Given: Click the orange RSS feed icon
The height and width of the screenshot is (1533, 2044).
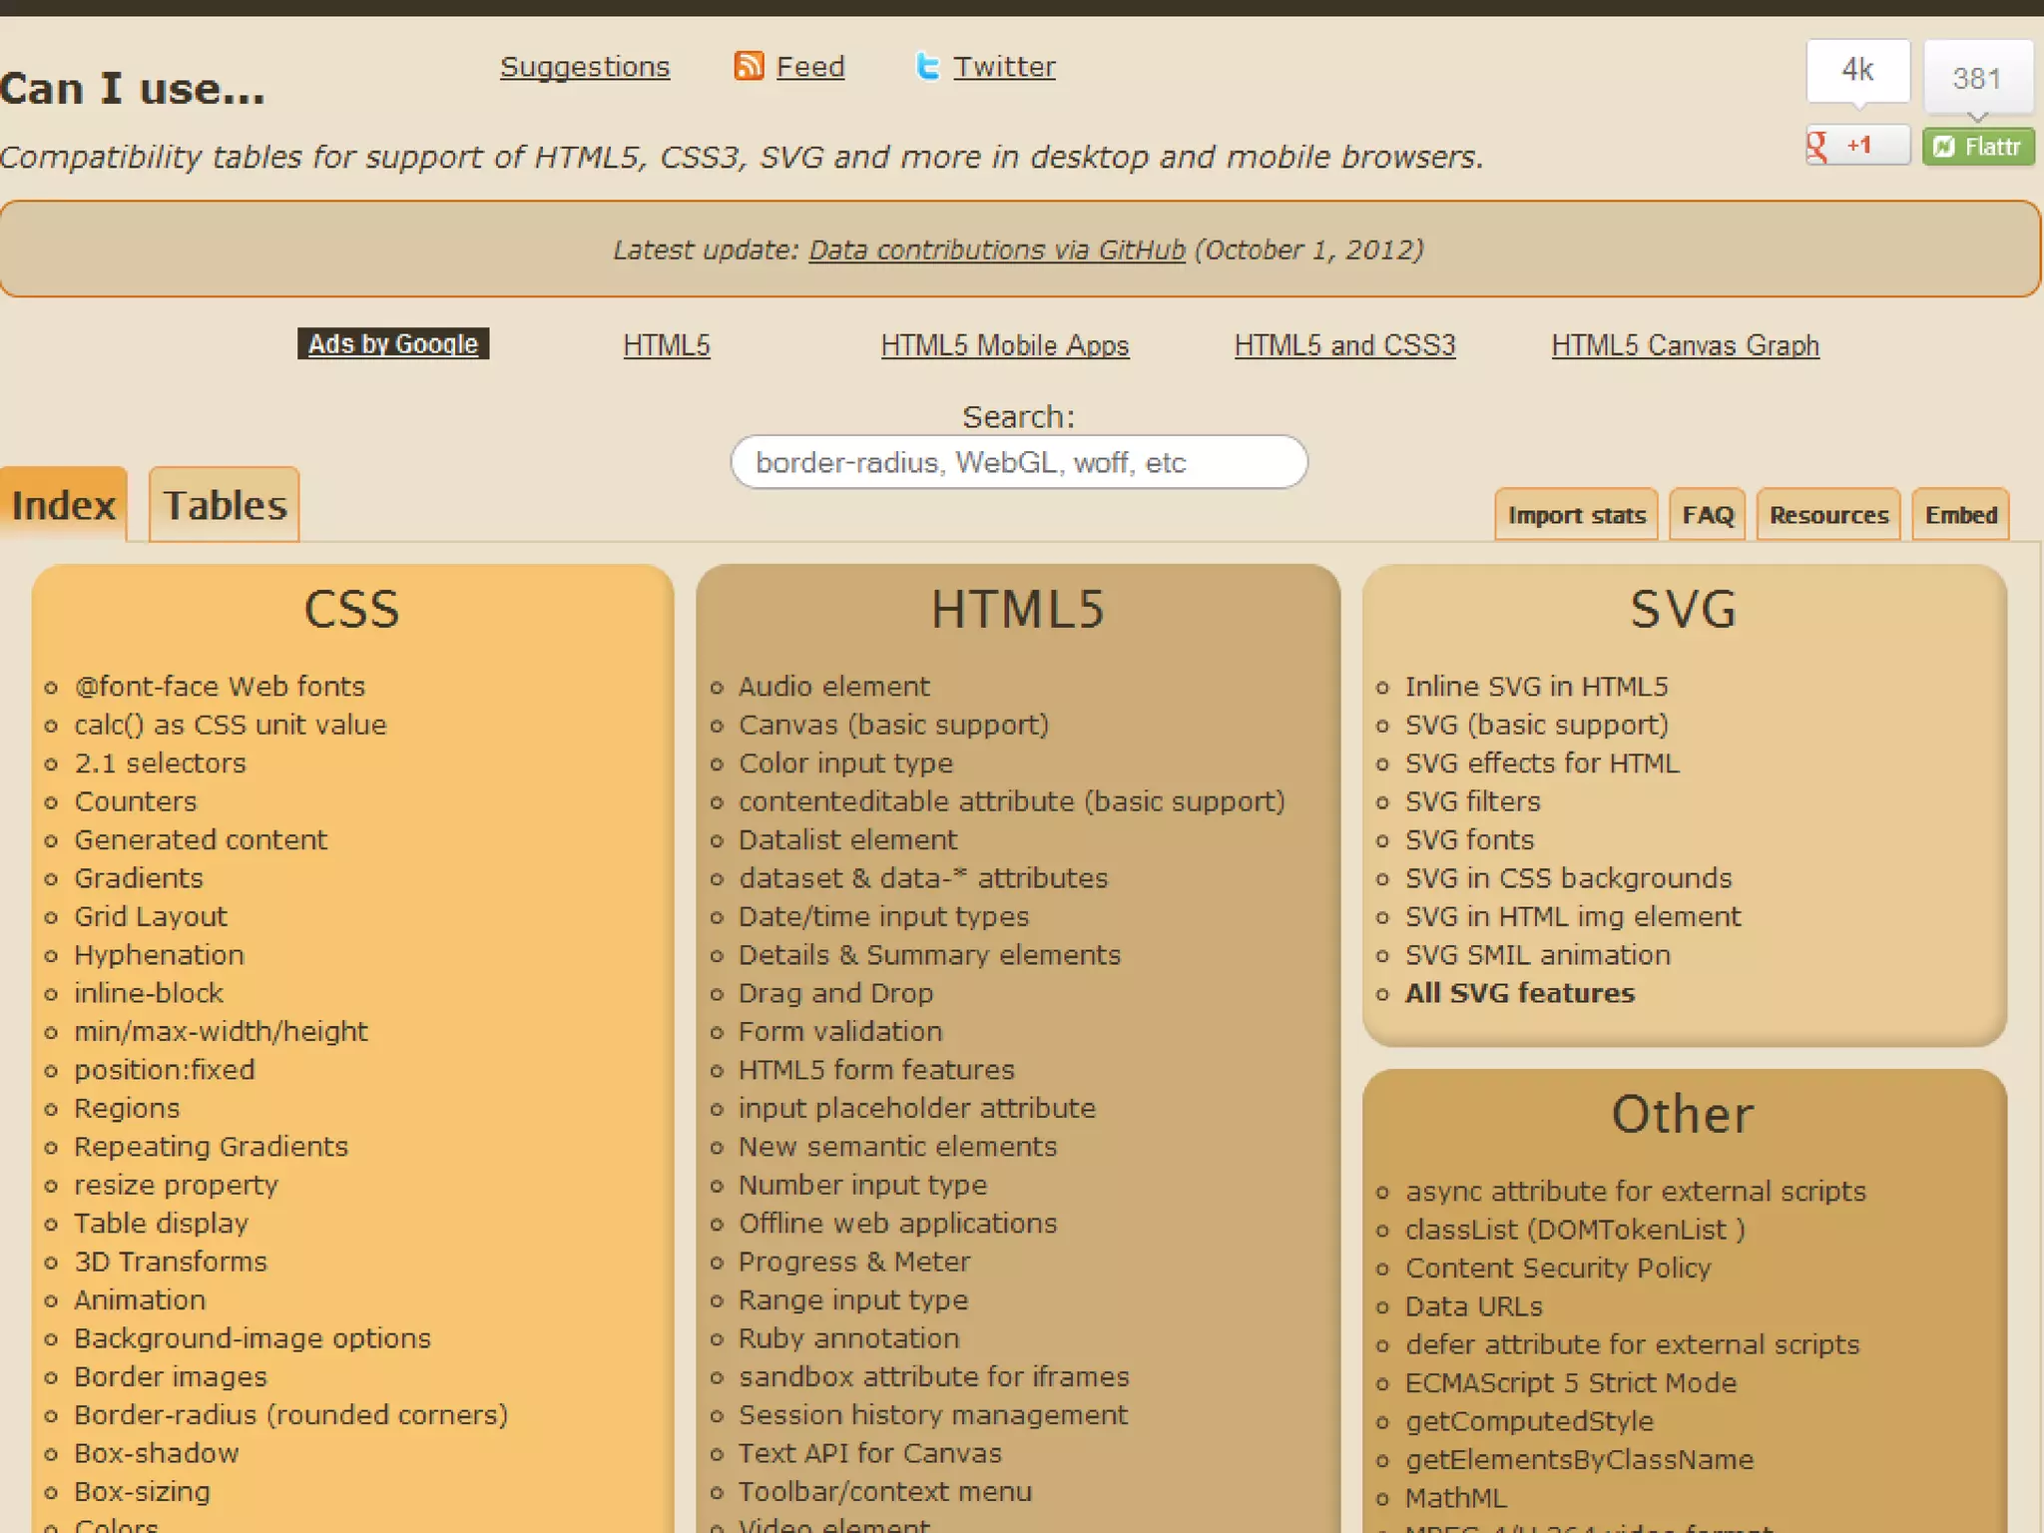Looking at the screenshot, I should click(x=749, y=66).
